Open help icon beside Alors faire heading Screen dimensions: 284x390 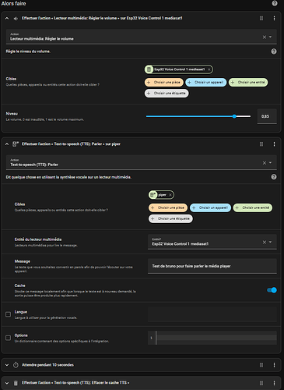click(x=275, y=3)
